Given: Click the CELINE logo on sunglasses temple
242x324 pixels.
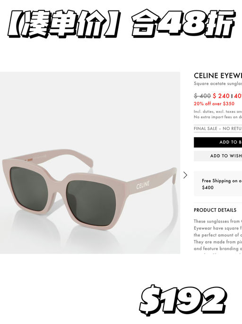Looking at the screenshot, I should pos(143,185).
